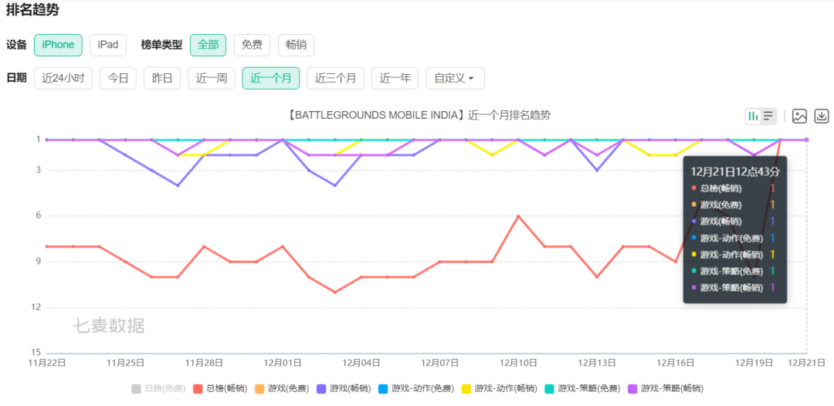Screen dimensions: 834x406
Task: Click the purple 游戏-策略(畅销) legend swatch
Action: (633, 388)
